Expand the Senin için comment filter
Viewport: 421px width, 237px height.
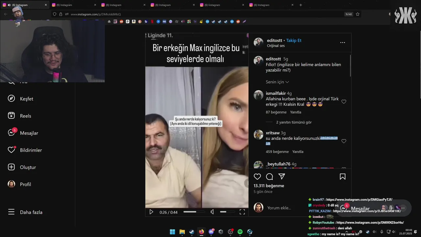coord(277,82)
